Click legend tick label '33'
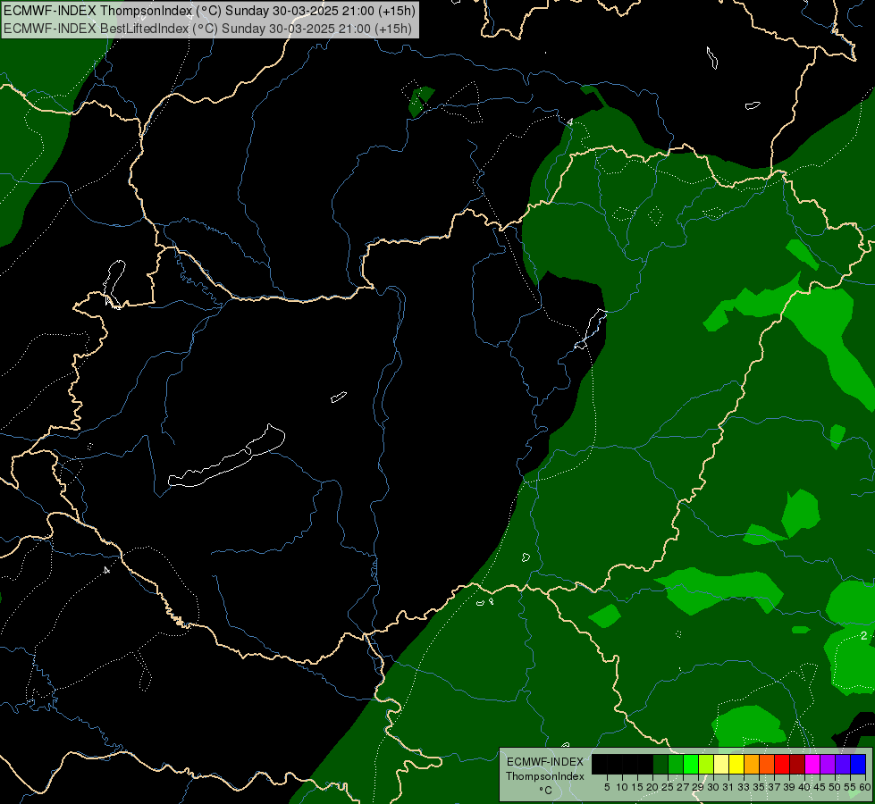The height and width of the screenshot is (804, 875). coord(744,787)
